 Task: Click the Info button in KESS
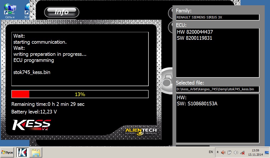(62, 12)
